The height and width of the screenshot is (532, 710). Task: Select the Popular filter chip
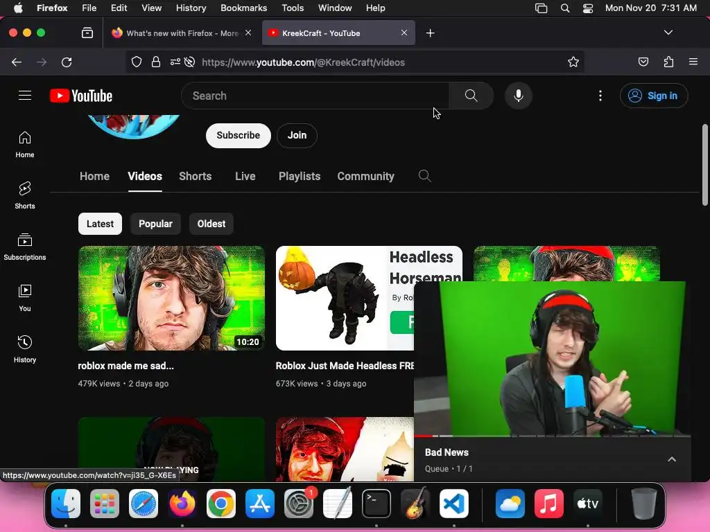(x=155, y=224)
